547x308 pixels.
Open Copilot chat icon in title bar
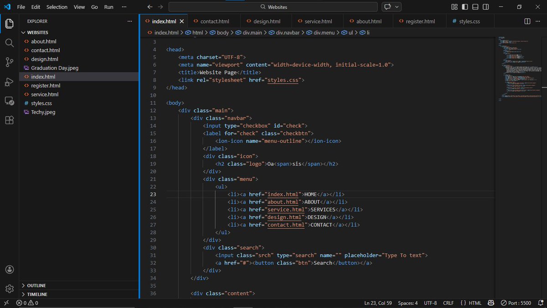pos(388,7)
